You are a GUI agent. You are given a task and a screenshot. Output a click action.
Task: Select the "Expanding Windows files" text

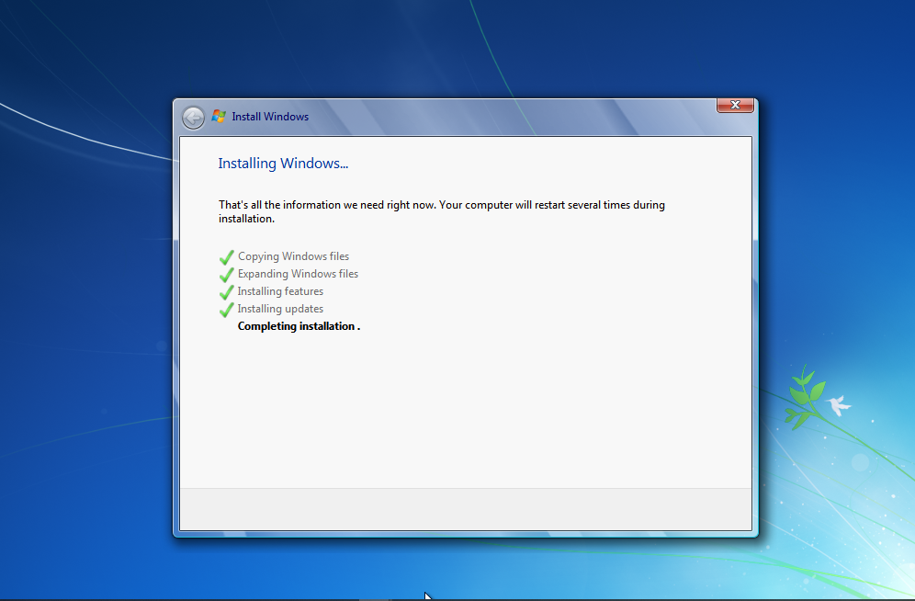[299, 274]
